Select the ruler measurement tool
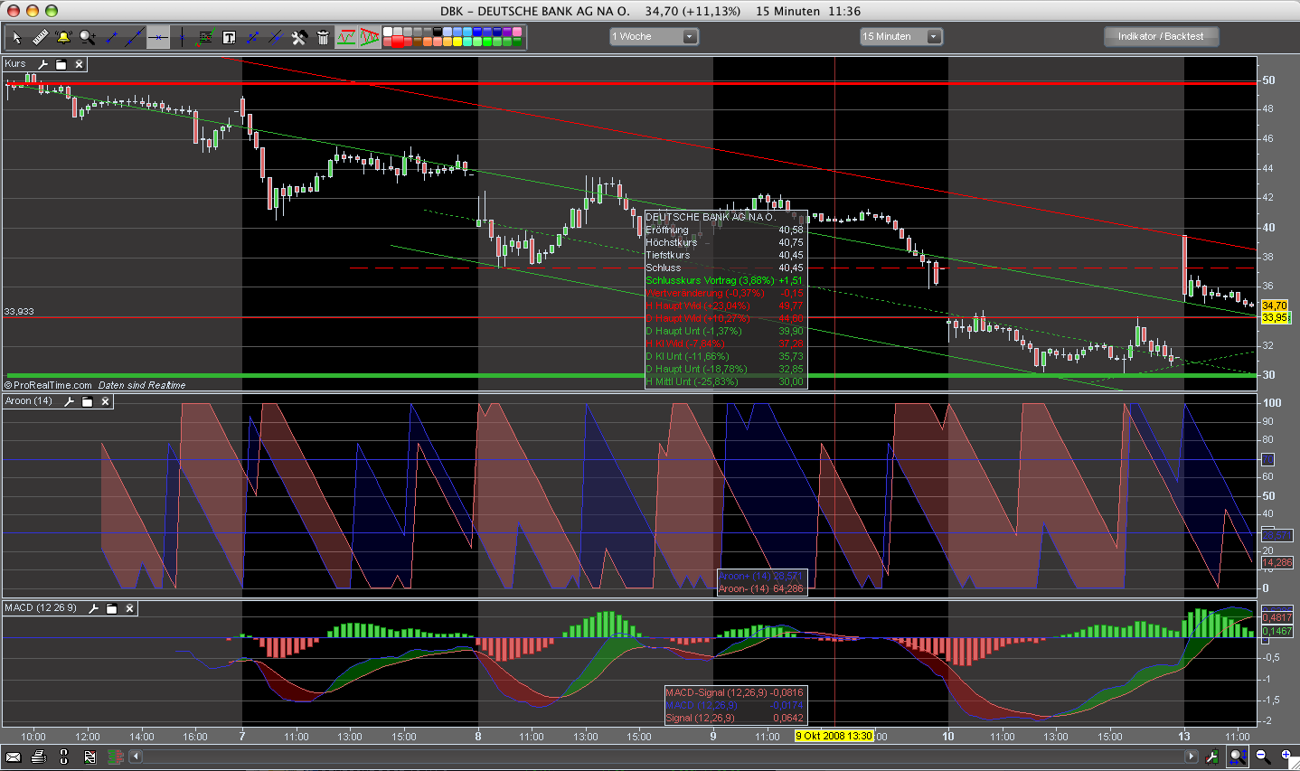Image resolution: width=1300 pixels, height=771 pixels. tap(40, 37)
